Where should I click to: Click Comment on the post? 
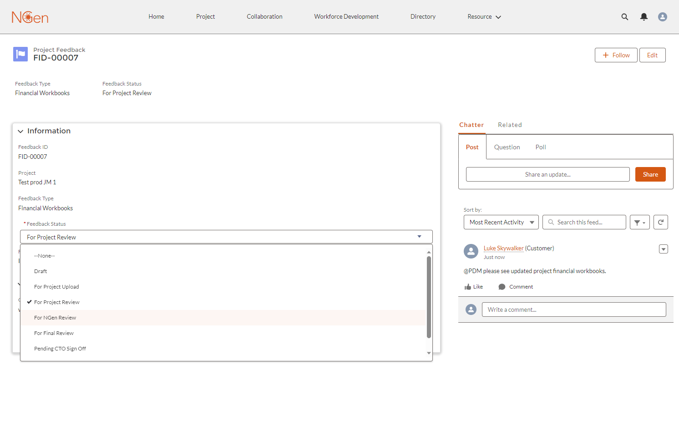click(x=516, y=287)
